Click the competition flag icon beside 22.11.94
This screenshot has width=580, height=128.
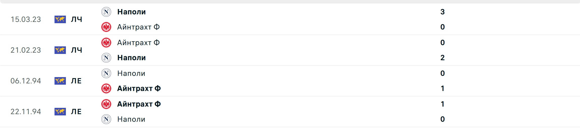[60, 112]
